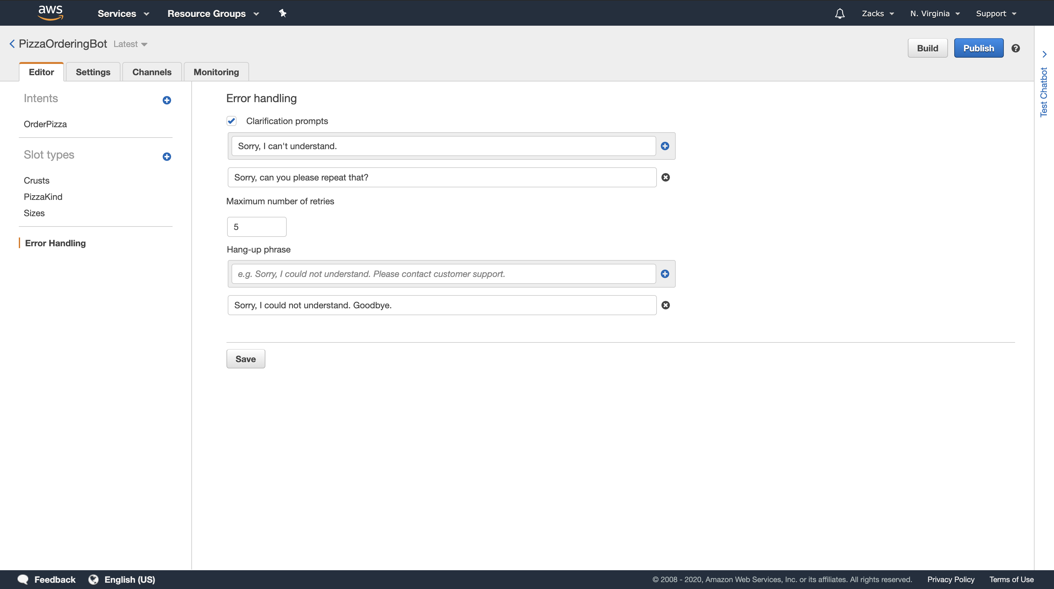Add a new slot type with plus icon
The image size is (1054, 589).
167,157
